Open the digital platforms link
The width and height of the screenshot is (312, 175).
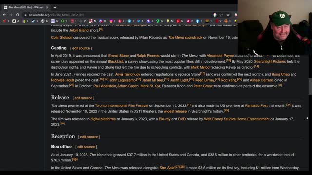click(103, 119)
